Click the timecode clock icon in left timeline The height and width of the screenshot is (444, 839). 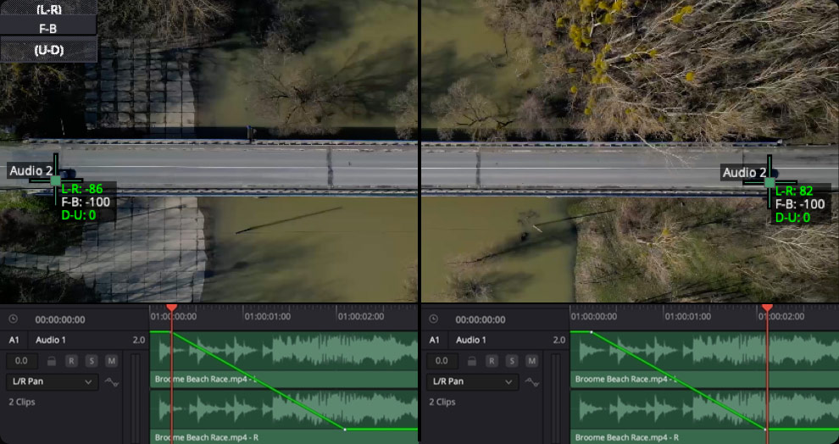[13, 319]
